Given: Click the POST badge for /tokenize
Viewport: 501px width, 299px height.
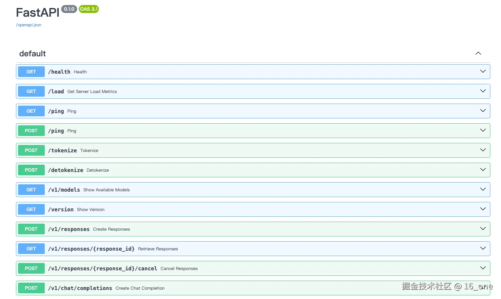Looking at the screenshot, I should pos(31,150).
